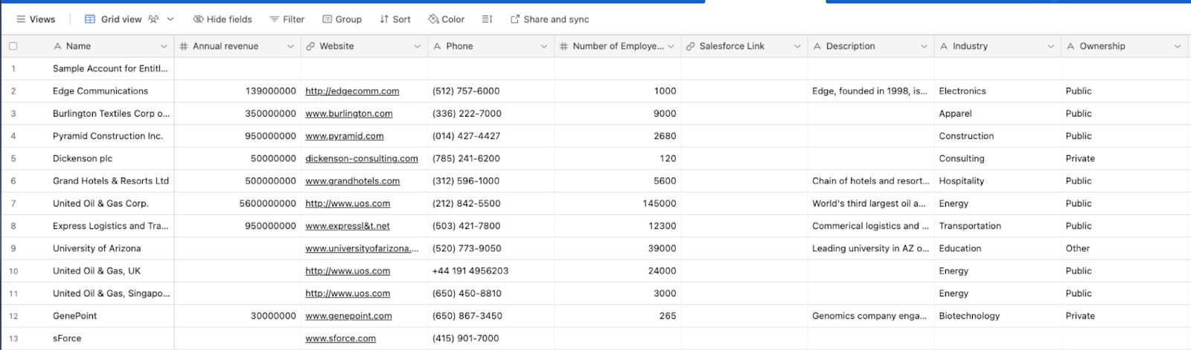Click the Description column type icon
The image size is (1191, 350).
(x=817, y=46)
